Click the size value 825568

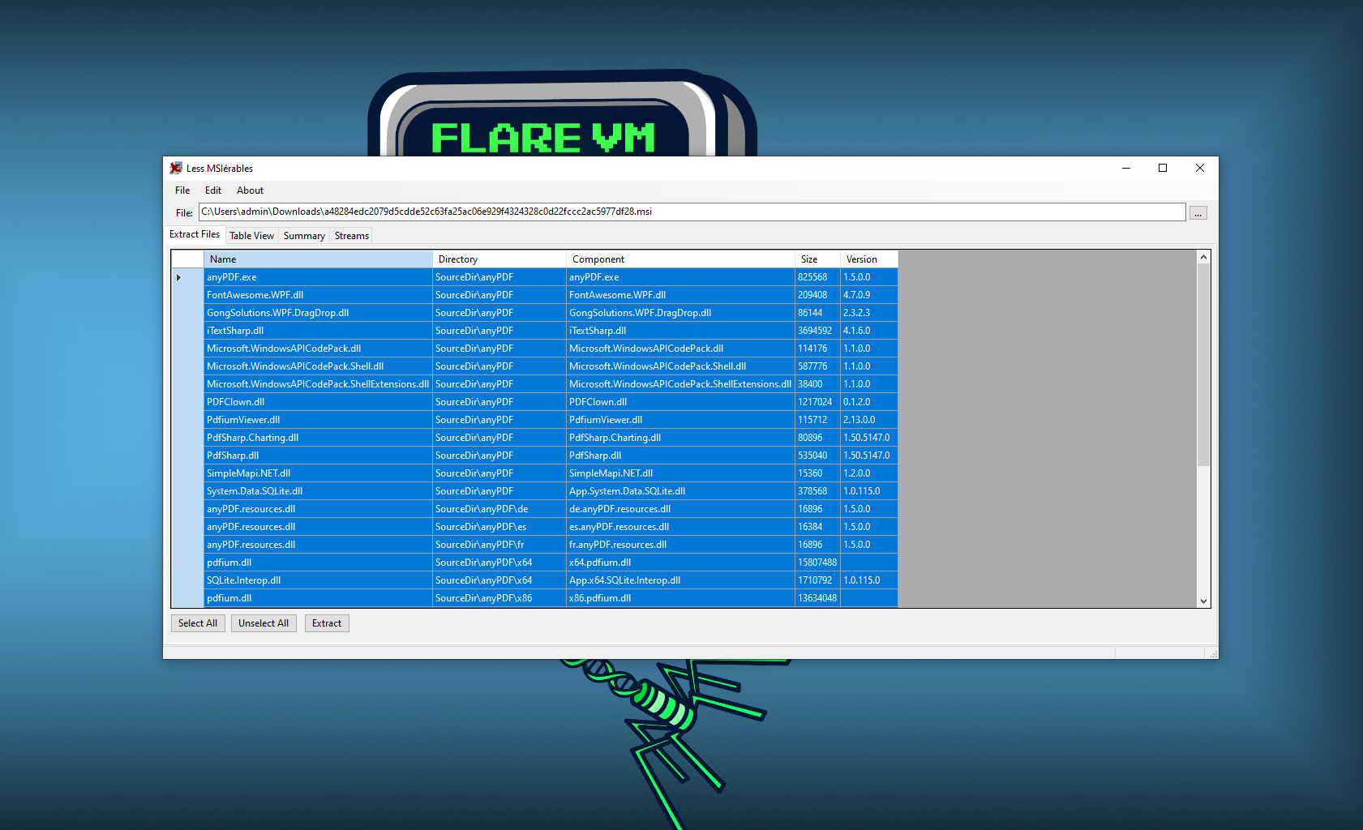point(817,277)
